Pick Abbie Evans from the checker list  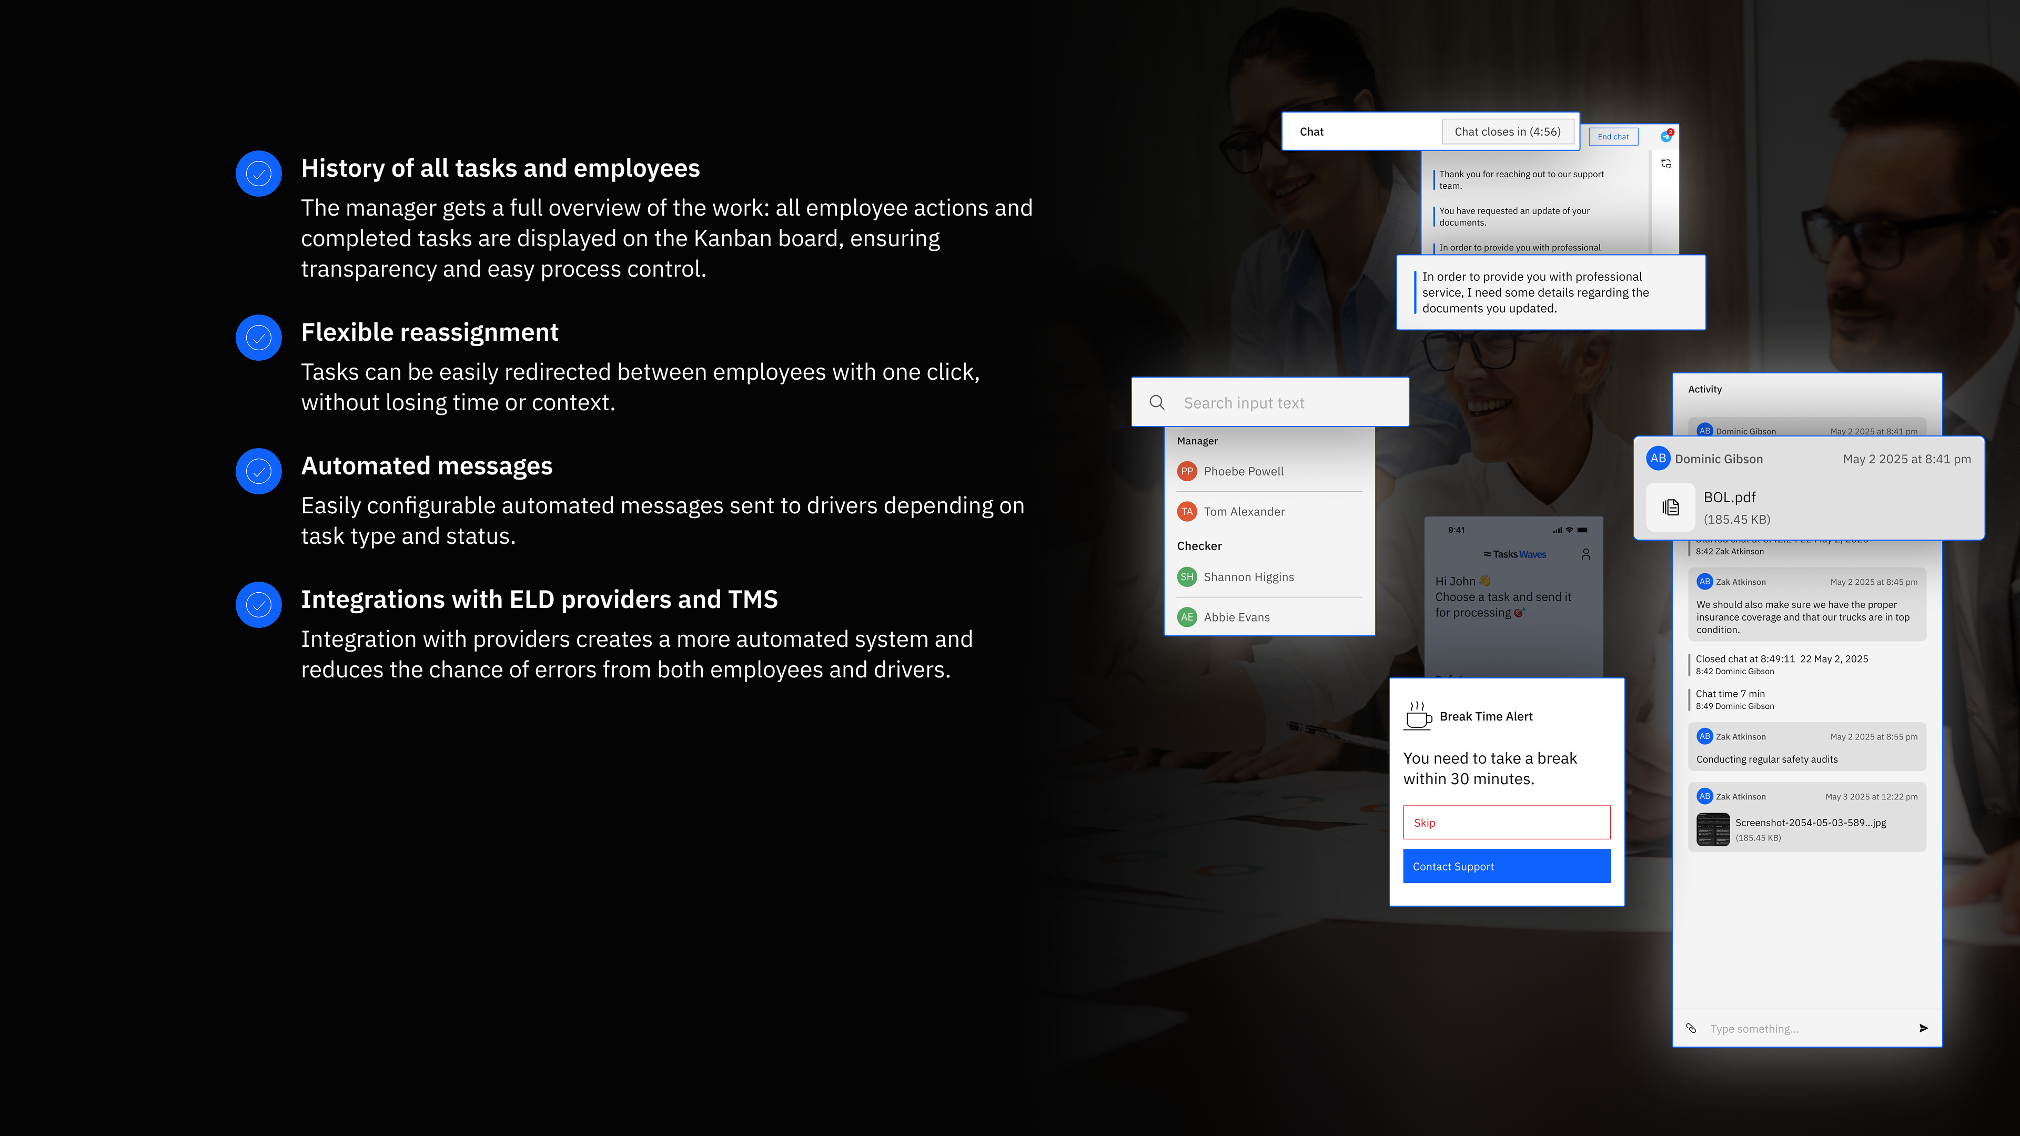[1236, 617]
